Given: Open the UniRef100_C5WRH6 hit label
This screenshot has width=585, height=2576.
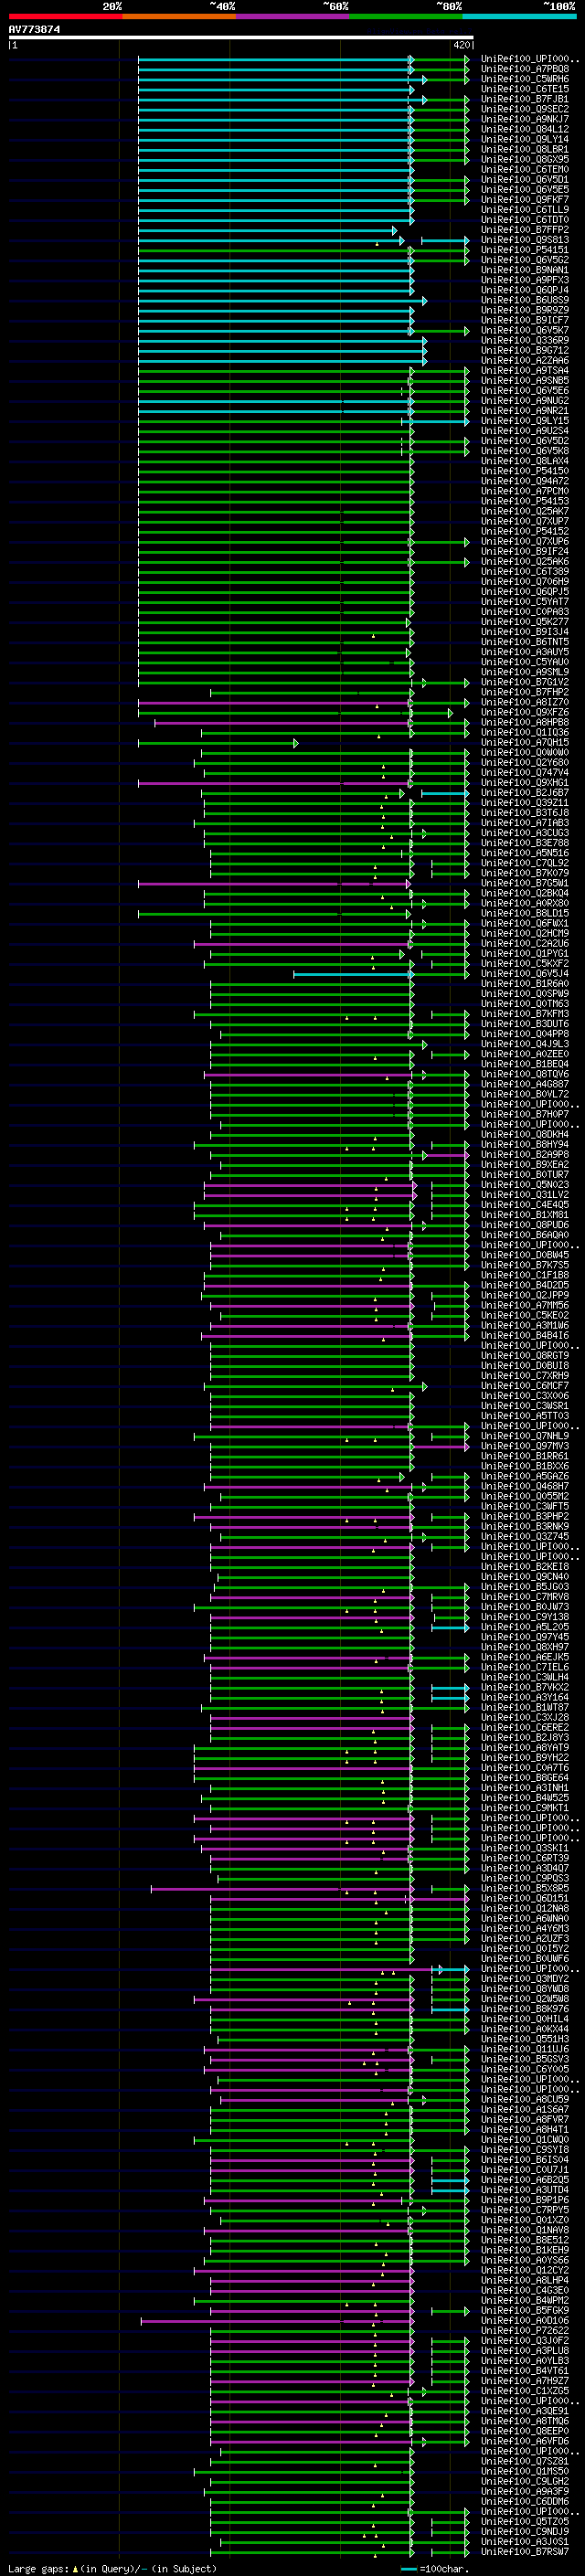Looking at the screenshot, I should (525, 79).
